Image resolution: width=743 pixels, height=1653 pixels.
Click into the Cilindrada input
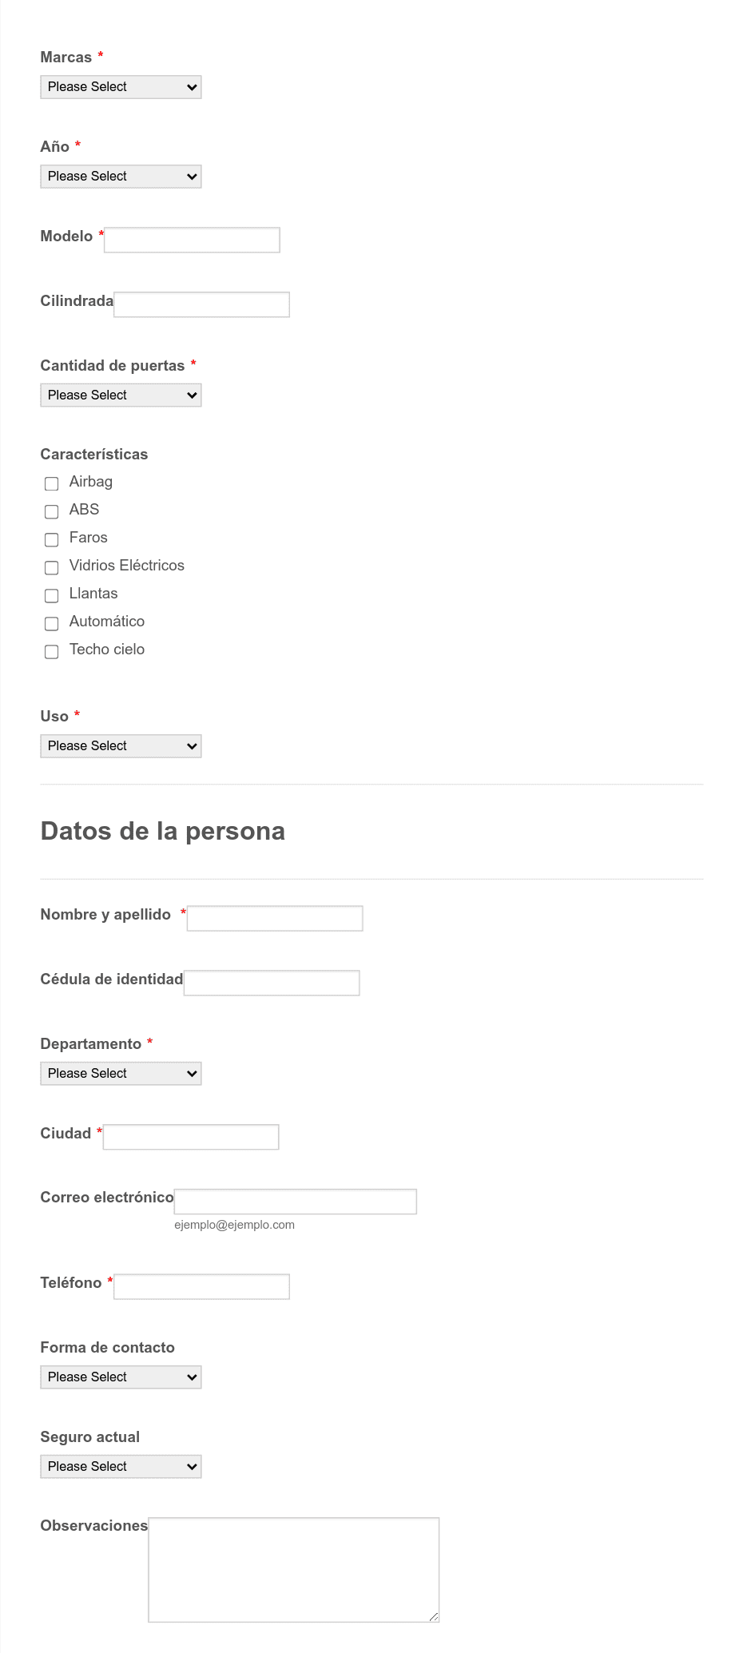pos(202,304)
